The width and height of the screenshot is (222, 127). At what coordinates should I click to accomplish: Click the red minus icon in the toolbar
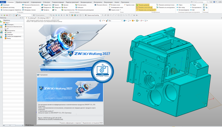7,15
